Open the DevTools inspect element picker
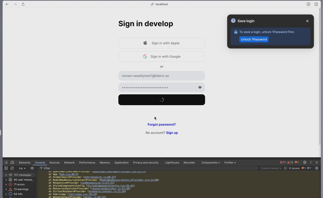The width and height of the screenshot is (323, 198). [6, 163]
